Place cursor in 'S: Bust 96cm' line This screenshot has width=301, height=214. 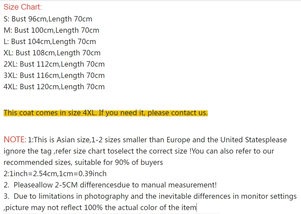pyautogui.click(x=48, y=19)
